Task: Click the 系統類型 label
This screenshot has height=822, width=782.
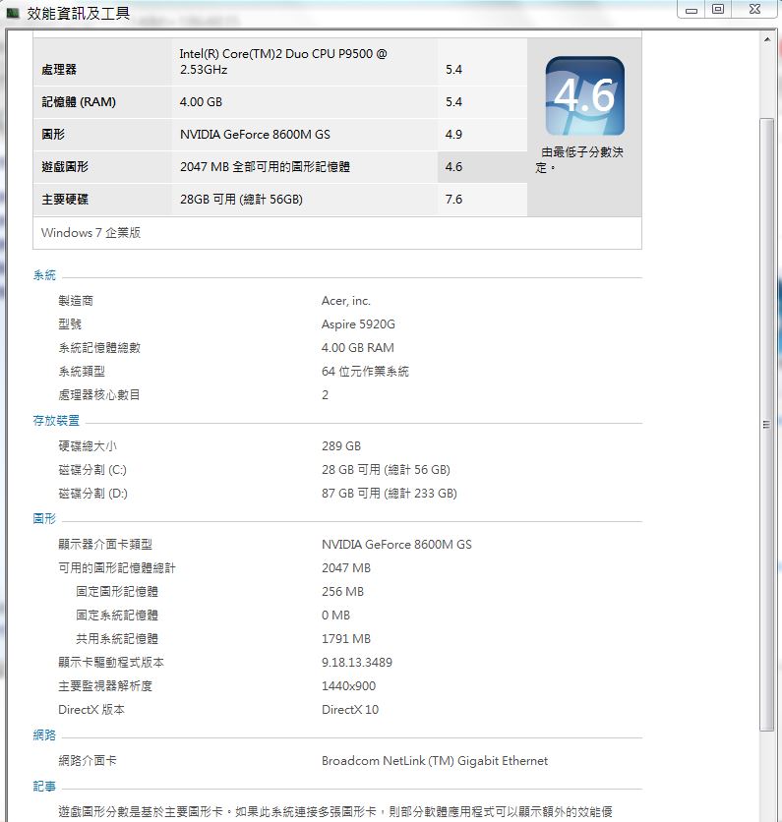Action: [x=82, y=371]
